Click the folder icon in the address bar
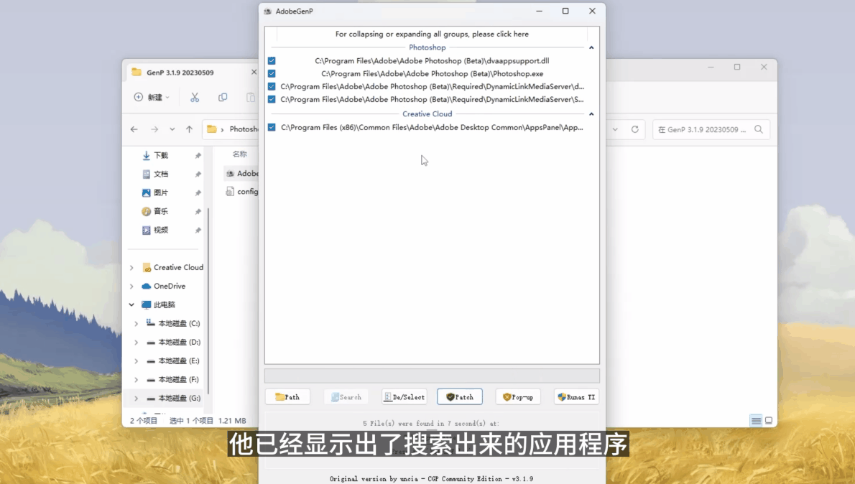 coord(211,129)
